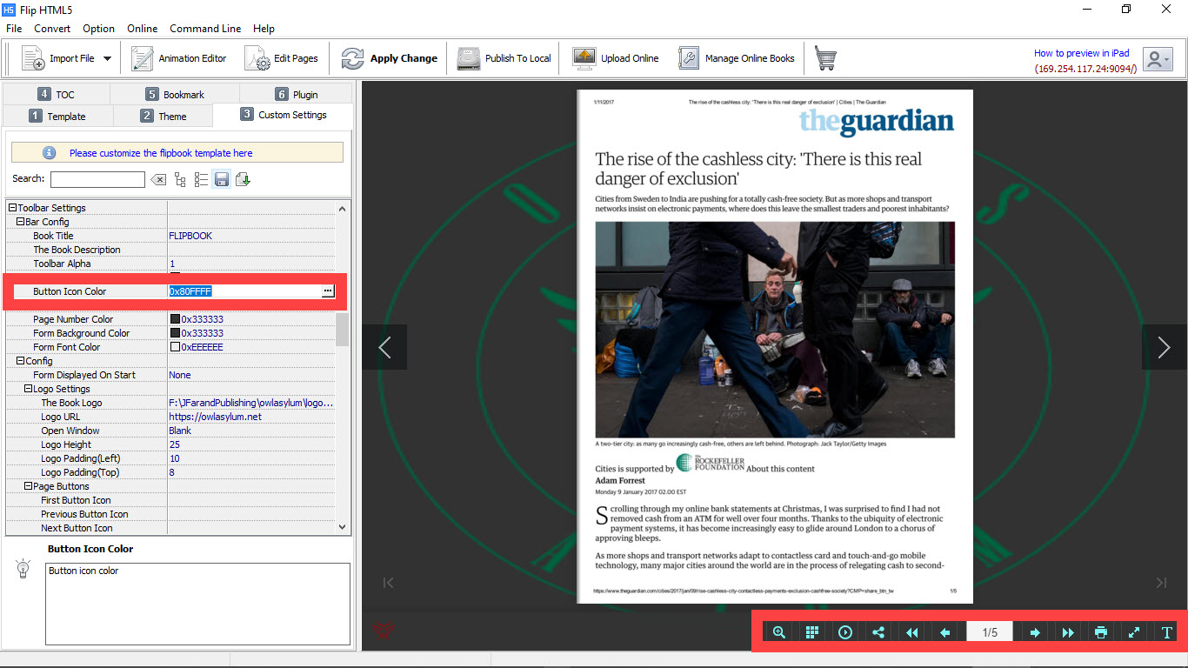This screenshot has height=668, width=1188.
Task: Start auto flip playback
Action: click(x=845, y=632)
